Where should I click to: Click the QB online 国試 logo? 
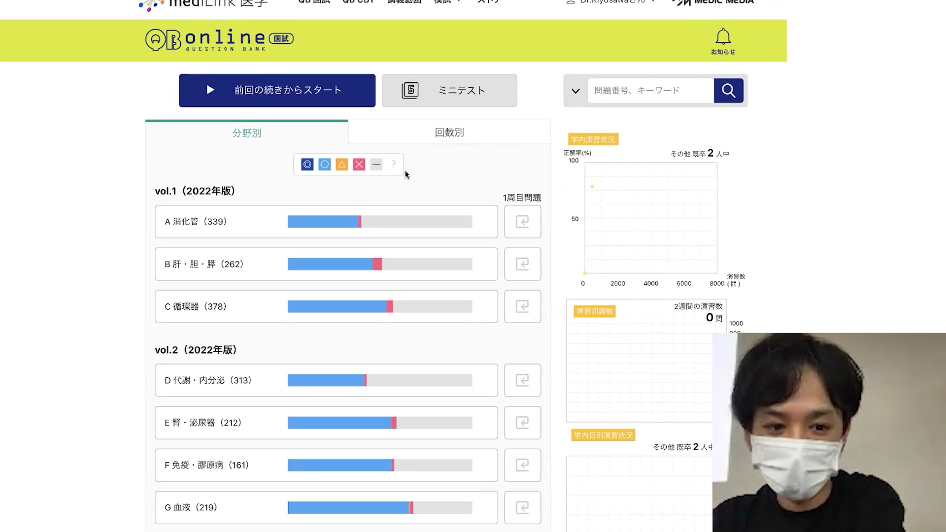tap(219, 39)
